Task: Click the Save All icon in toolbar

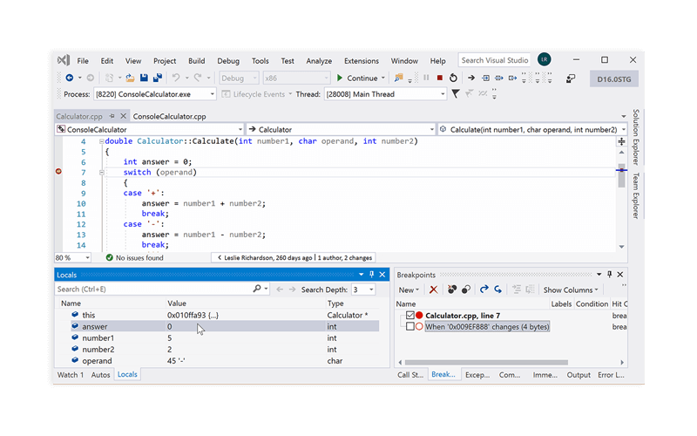Action: (x=157, y=78)
